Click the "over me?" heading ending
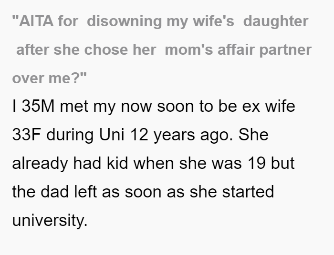 50,78
